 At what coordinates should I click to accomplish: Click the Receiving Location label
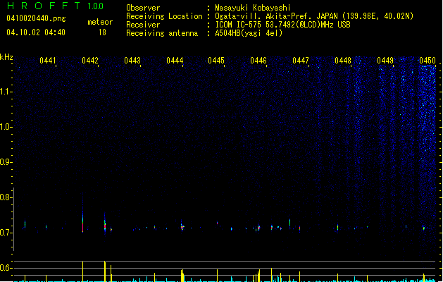pos(164,16)
